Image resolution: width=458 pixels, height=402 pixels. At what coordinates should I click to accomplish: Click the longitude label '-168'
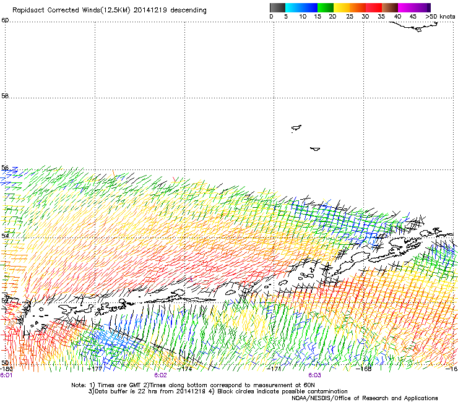(x=364, y=369)
